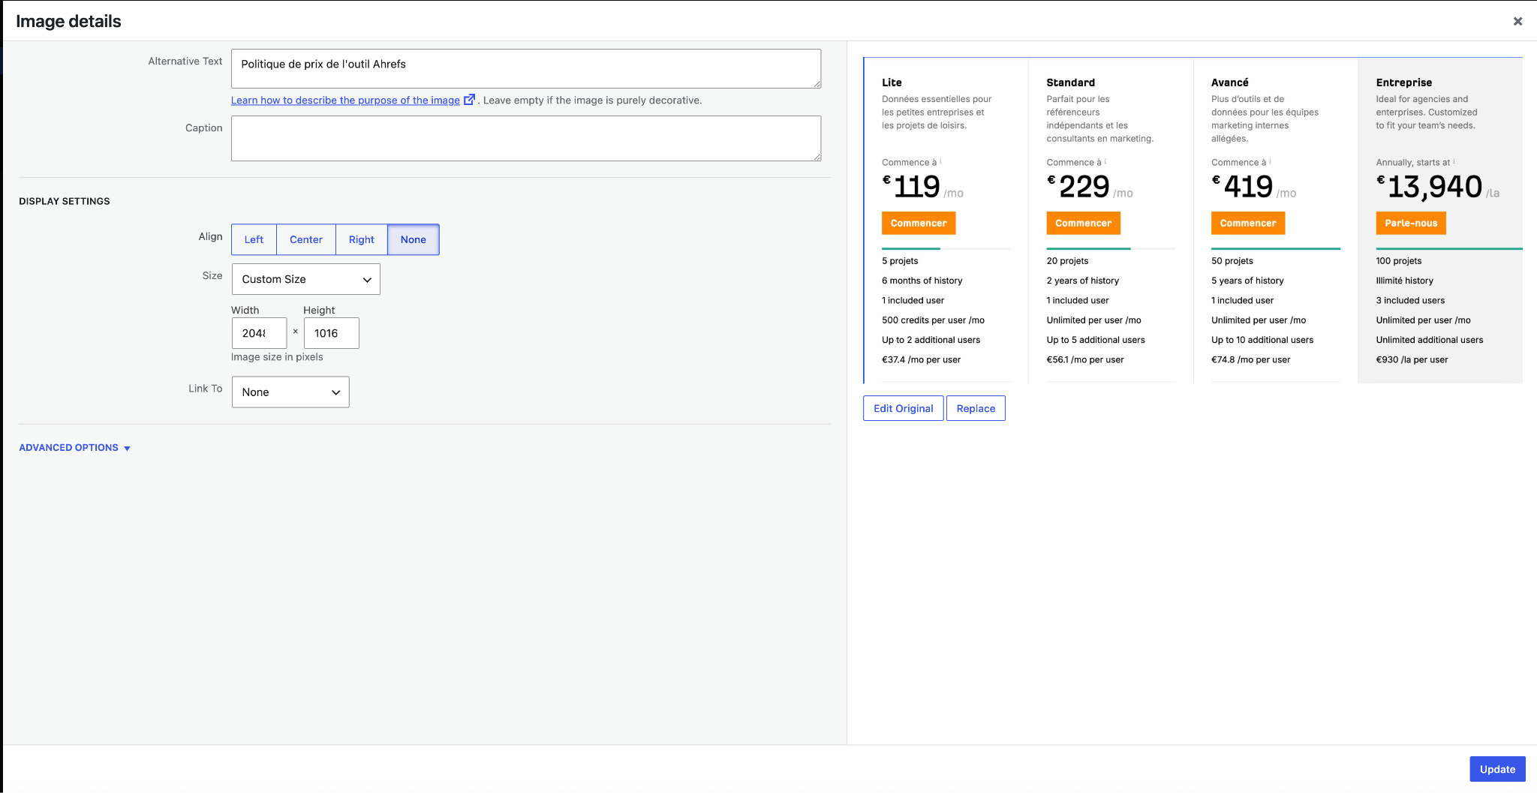The image size is (1537, 793).
Task: Set alignment to Center
Action: click(x=306, y=239)
